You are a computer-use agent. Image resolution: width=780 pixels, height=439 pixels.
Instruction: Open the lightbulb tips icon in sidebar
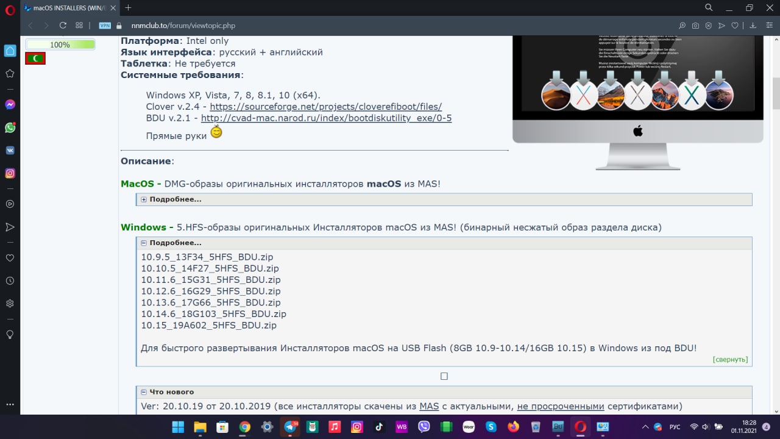pos(10,334)
